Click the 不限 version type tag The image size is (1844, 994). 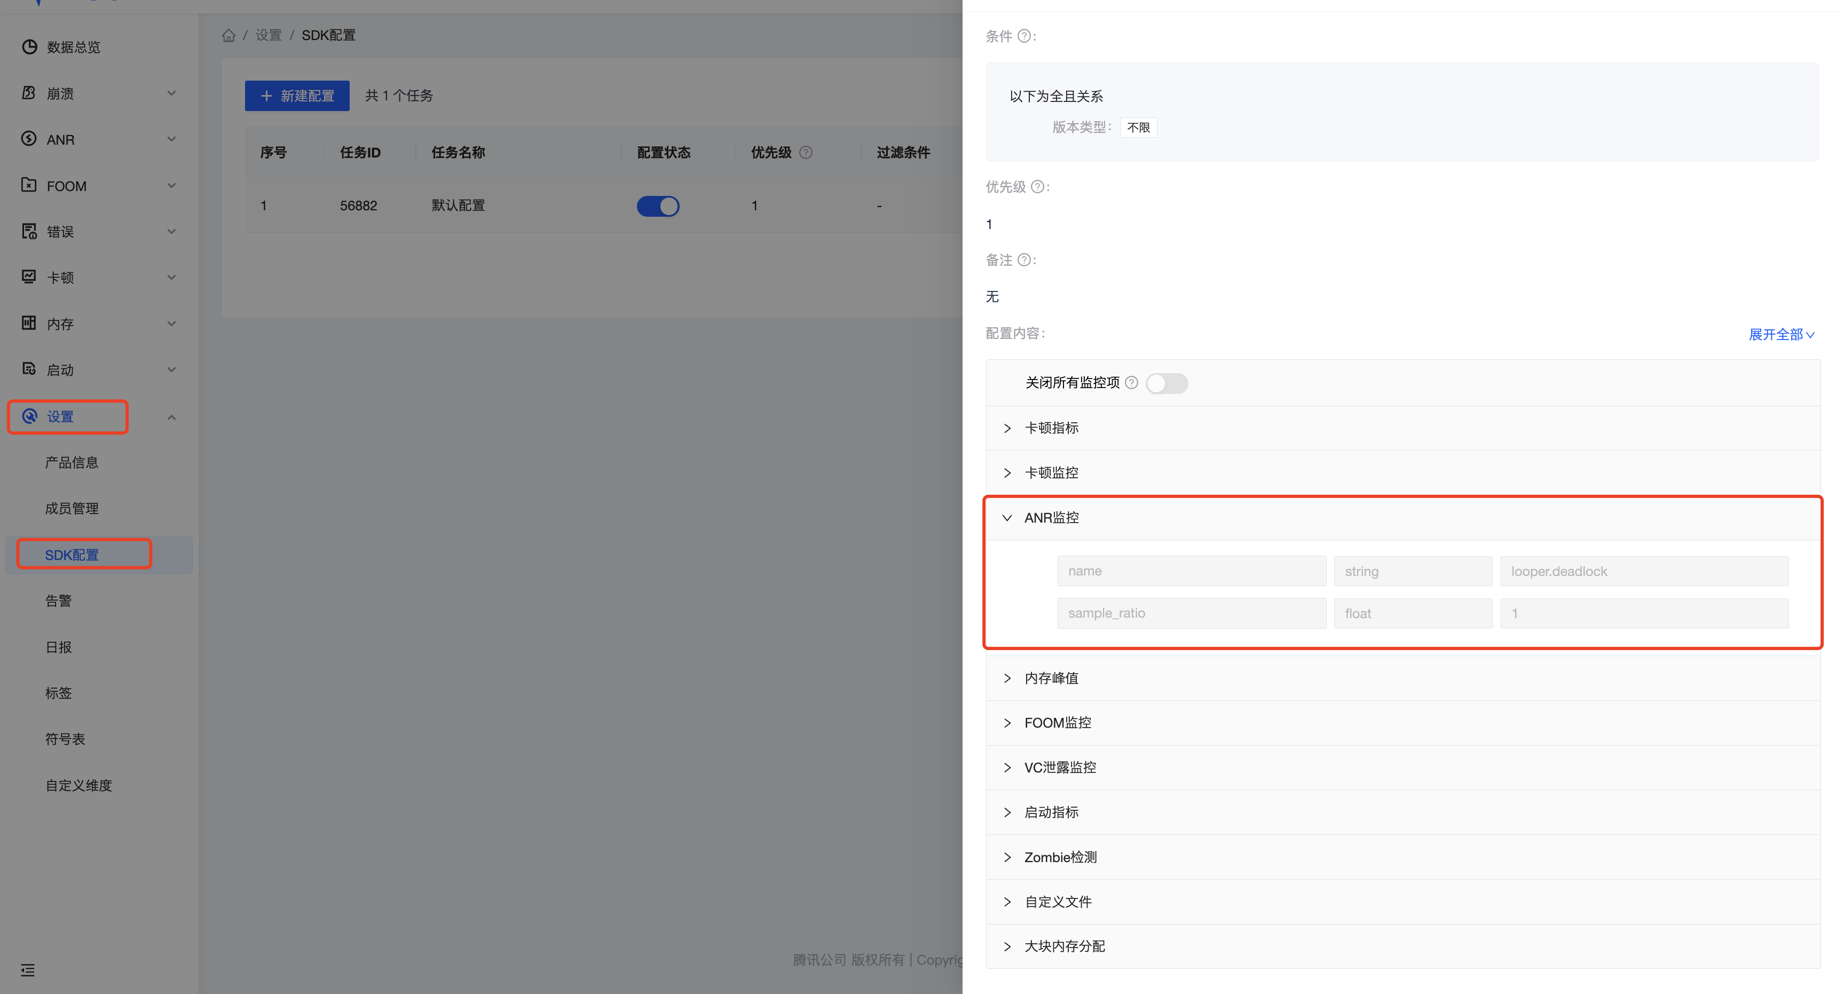pyautogui.click(x=1138, y=128)
